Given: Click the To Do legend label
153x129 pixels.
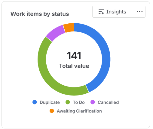Looking at the screenshot, I should pyautogui.click(x=79, y=102).
